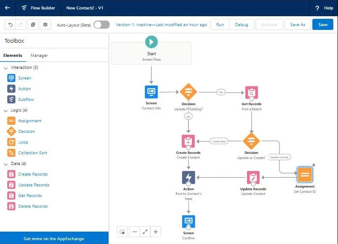338x244 pixels.
Task: Zoom in the canvas
Action: click(x=156, y=232)
